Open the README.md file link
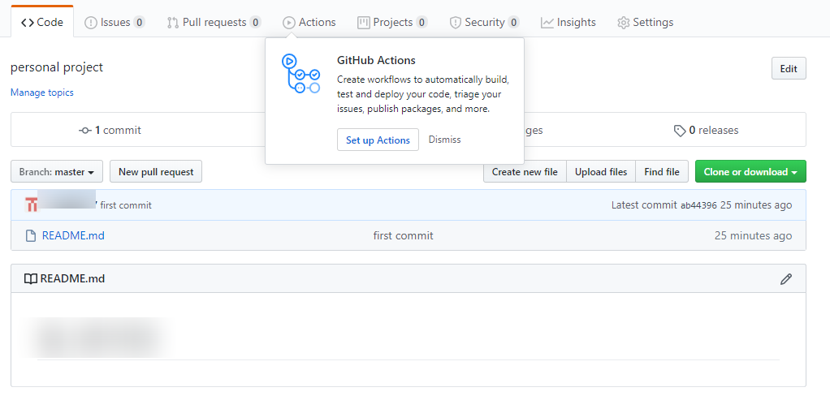 click(x=73, y=235)
